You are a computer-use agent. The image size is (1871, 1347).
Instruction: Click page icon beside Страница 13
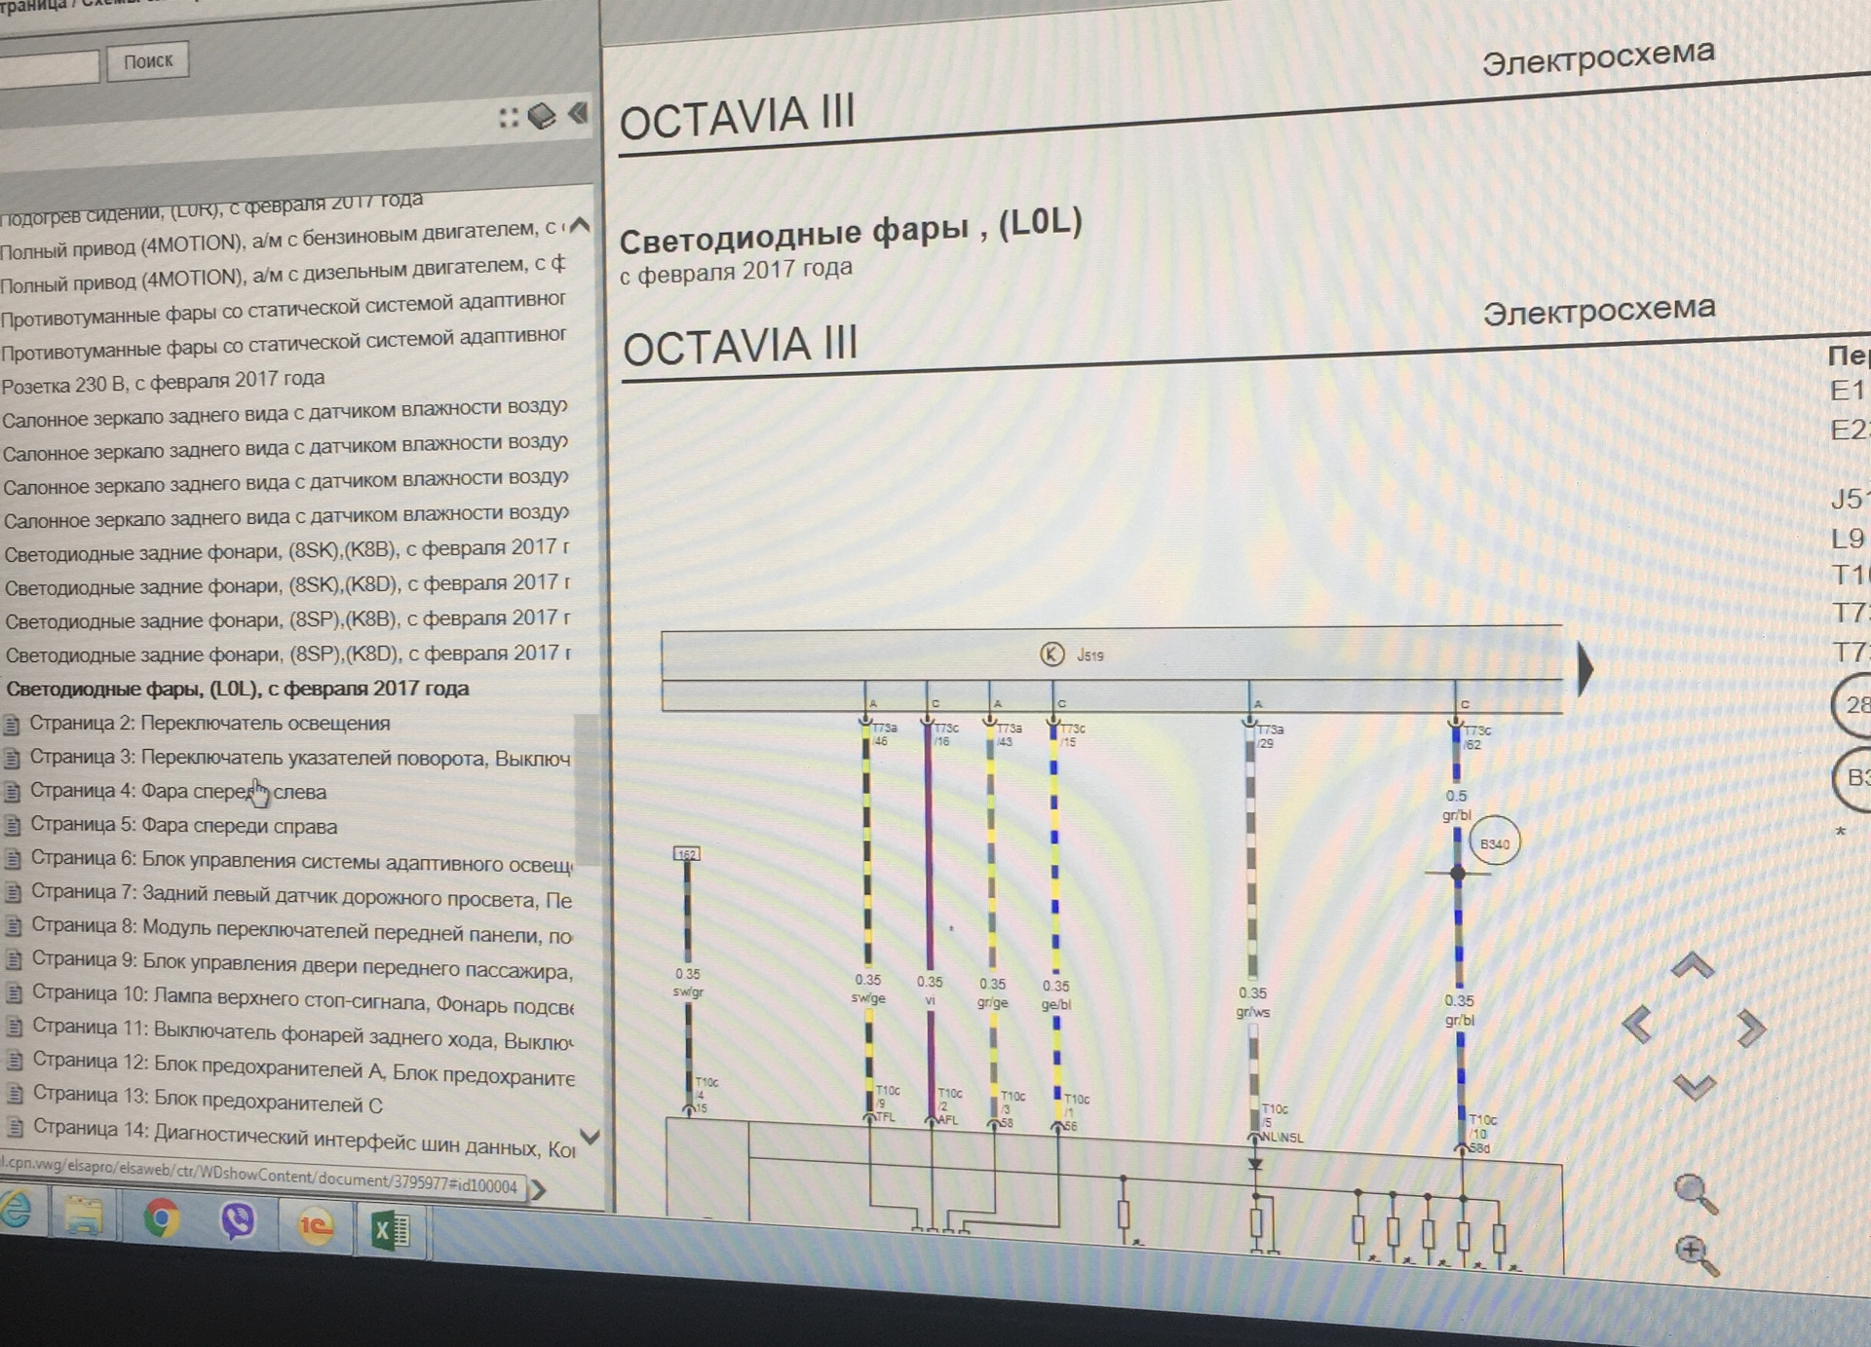tap(16, 1095)
